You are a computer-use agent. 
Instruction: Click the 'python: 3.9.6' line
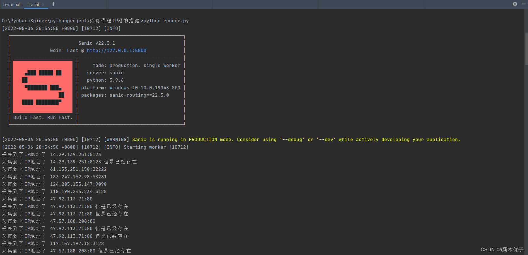[x=105, y=80]
